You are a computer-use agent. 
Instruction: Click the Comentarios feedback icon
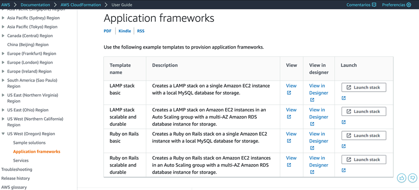[x=374, y=5]
